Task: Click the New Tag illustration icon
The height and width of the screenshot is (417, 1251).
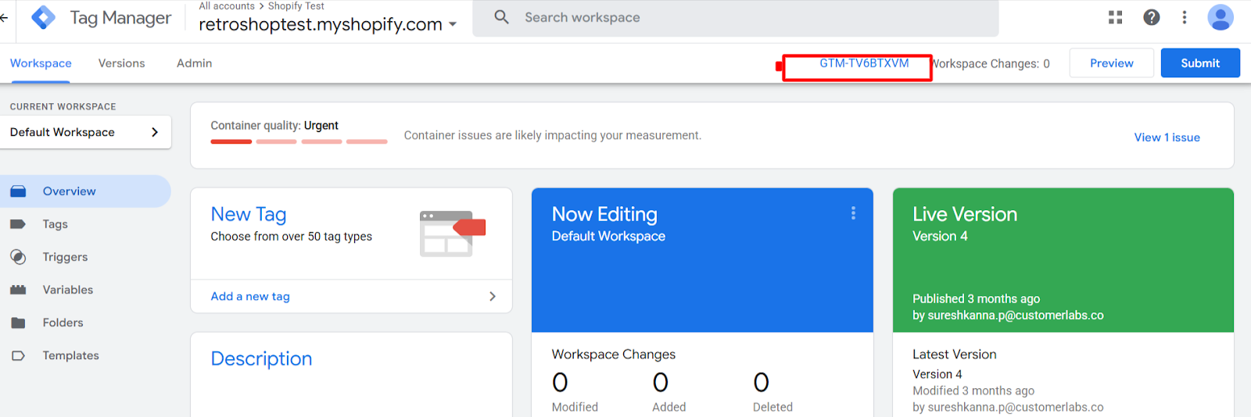Action: pos(453,233)
